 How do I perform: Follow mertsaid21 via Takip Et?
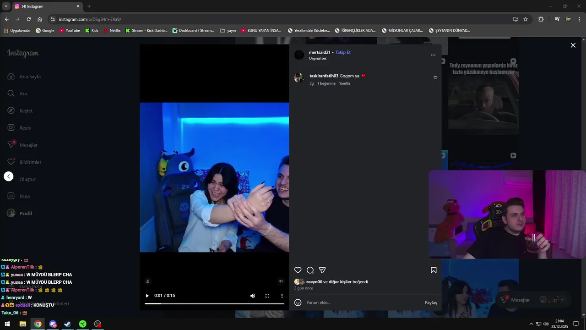[x=343, y=52]
